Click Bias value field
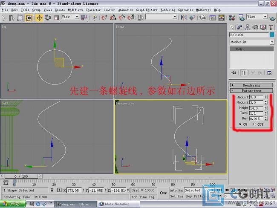The height and width of the screenshot is (208, 277). click(256, 118)
